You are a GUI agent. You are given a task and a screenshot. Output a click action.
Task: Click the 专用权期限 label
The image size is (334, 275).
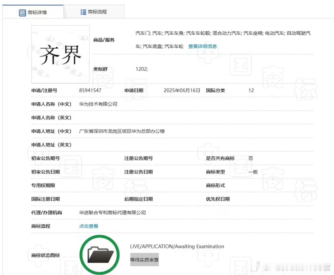(x=43, y=185)
